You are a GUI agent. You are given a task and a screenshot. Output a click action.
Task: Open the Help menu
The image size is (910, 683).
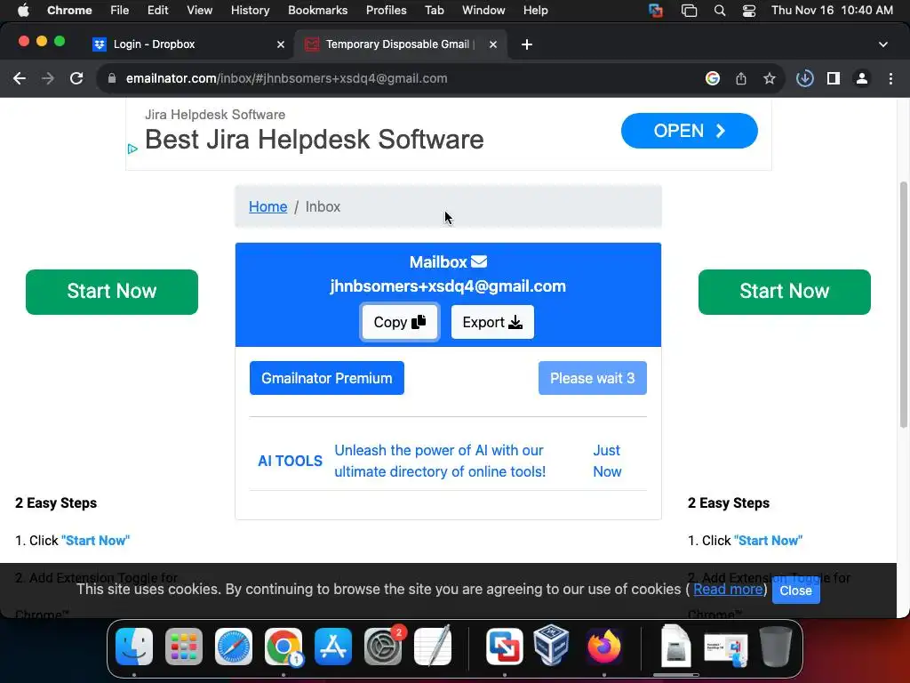[x=535, y=11]
